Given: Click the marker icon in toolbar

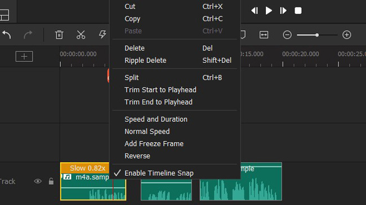Looking at the screenshot, I should coord(243,35).
